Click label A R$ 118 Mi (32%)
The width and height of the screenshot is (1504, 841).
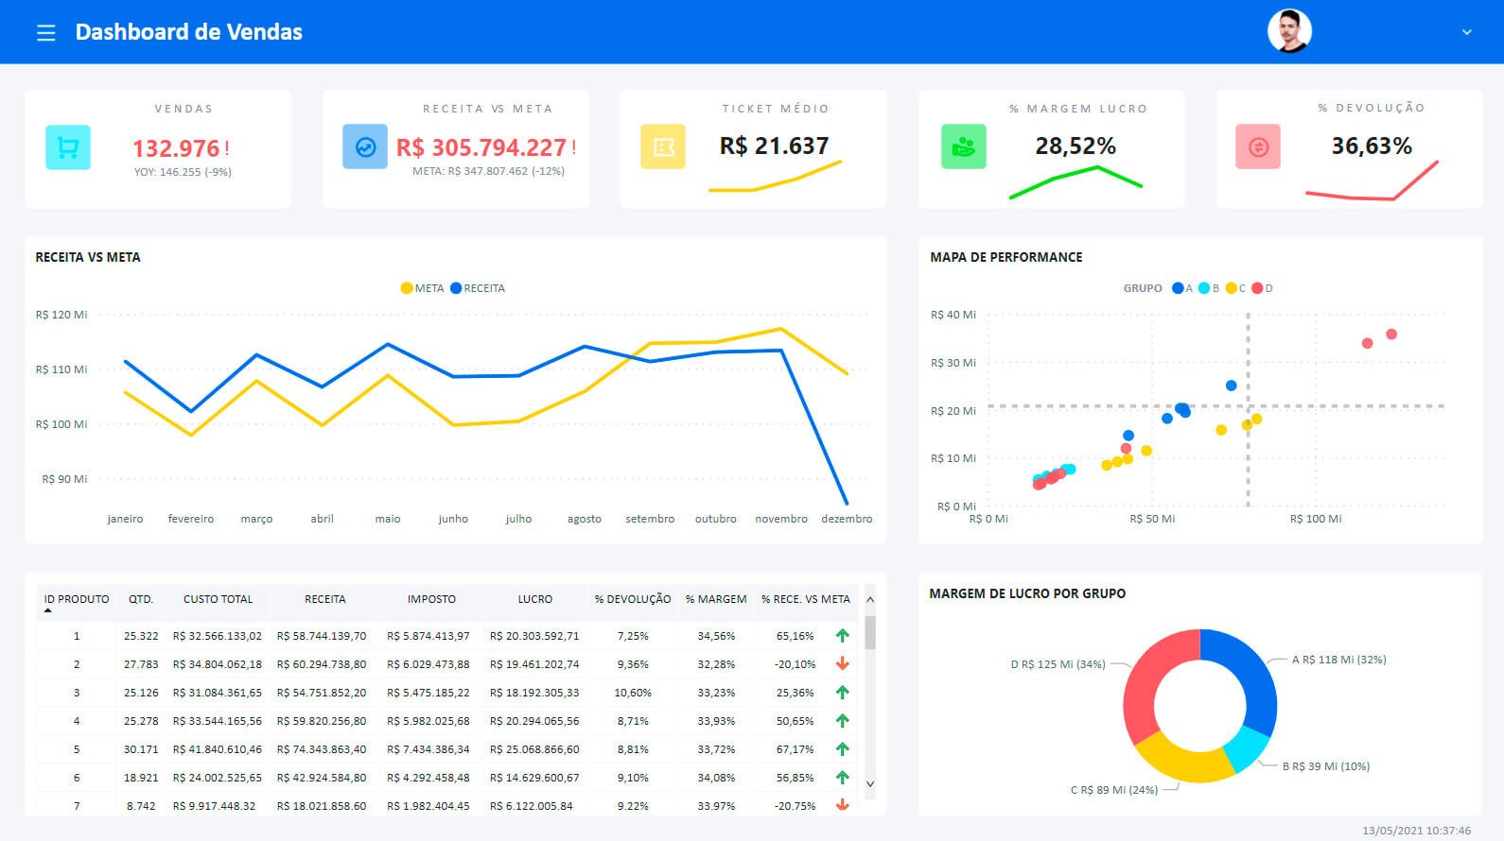1338,660
